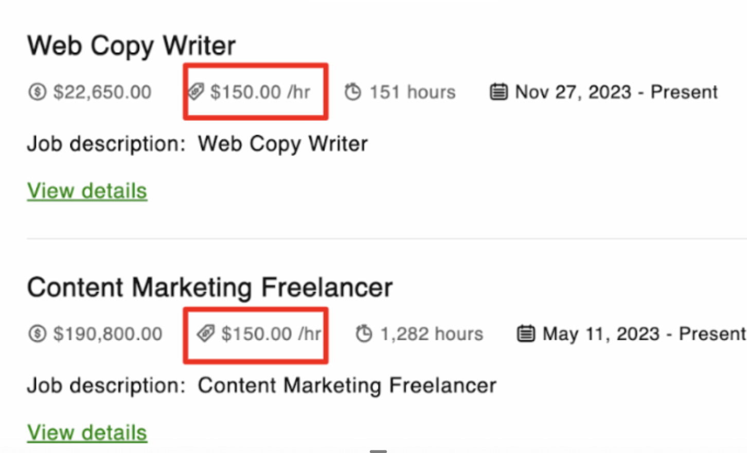Click the Nov 27, 2023 - Present date range
The image size is (747, 453).
point(616,92)
